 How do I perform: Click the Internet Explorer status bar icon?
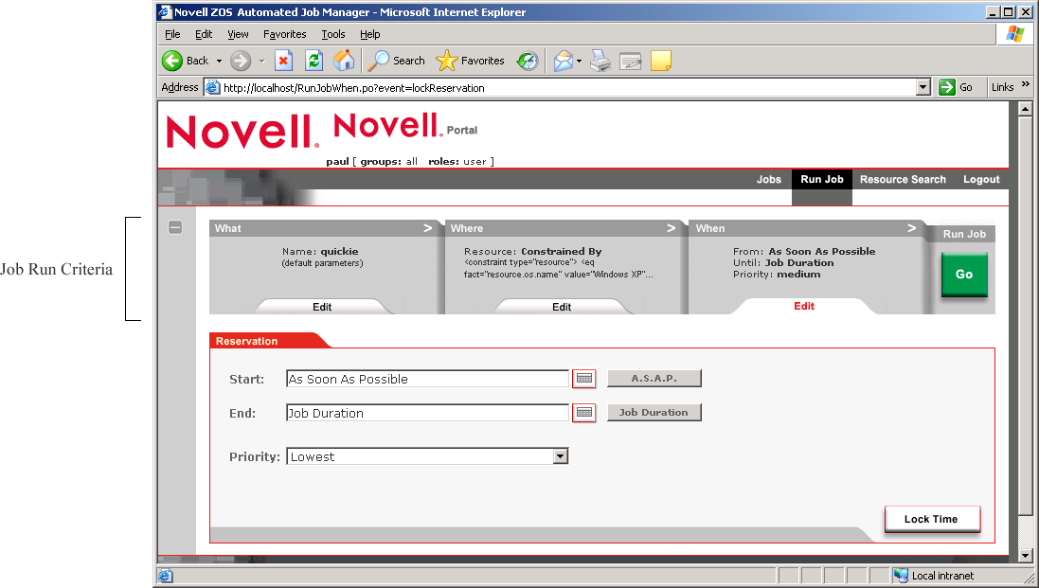(166, 576)
